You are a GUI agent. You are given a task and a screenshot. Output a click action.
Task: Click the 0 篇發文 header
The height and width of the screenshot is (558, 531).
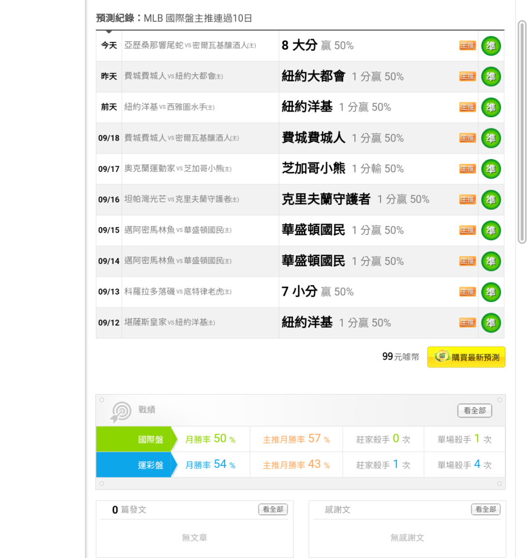(x=129, y=509)
